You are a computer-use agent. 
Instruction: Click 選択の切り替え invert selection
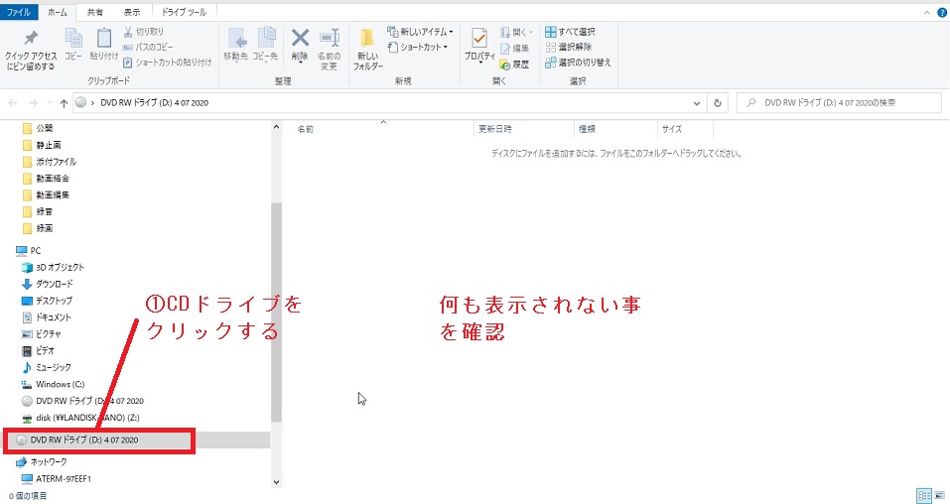click(x=578, y=63)
